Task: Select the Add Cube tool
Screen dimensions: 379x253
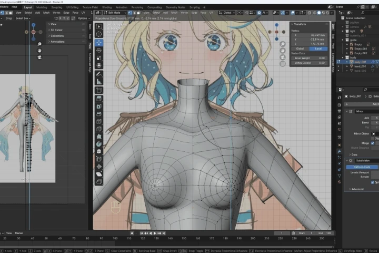Action: (99, 90)
